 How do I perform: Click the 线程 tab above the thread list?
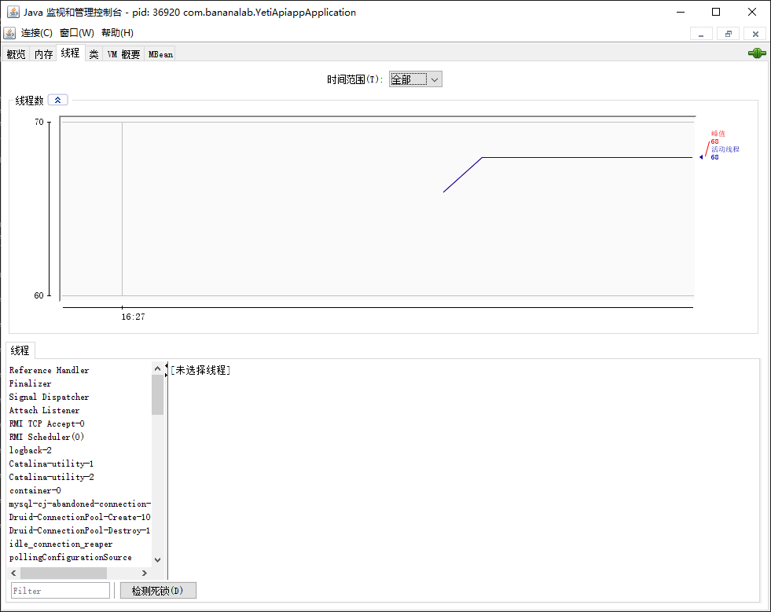click(x=20, y=350)
